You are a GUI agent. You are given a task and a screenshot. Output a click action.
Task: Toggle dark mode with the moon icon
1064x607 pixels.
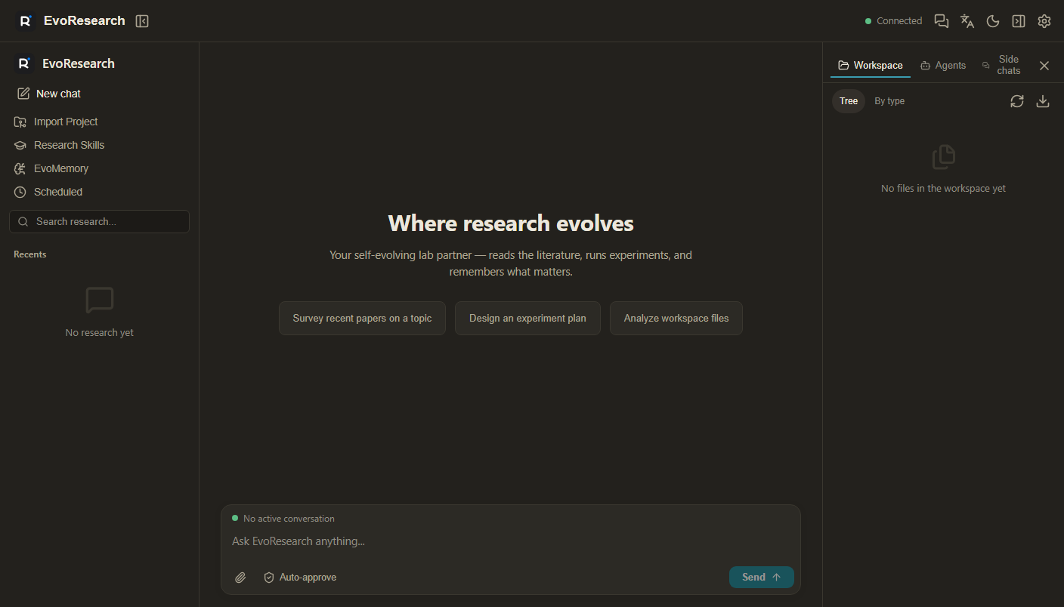(x=993, y=21)
